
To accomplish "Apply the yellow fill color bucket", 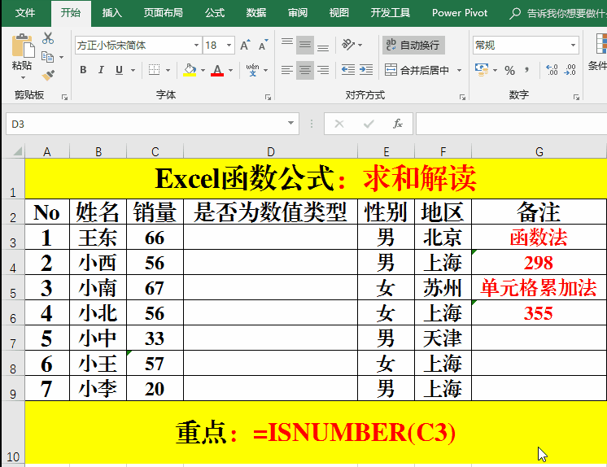I will point(190,70).
